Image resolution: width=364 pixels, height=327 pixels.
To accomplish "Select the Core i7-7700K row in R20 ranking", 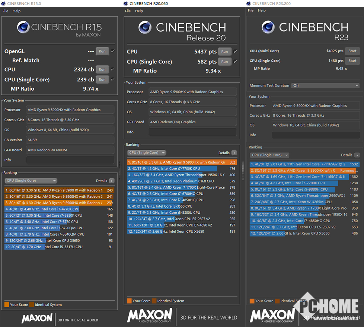I will (182, 168).
